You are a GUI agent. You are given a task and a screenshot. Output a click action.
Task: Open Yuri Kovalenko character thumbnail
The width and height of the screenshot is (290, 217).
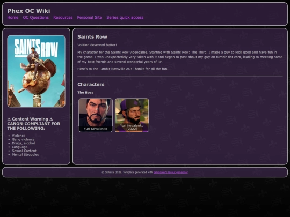pyautogui.click(x=96, y=115)
